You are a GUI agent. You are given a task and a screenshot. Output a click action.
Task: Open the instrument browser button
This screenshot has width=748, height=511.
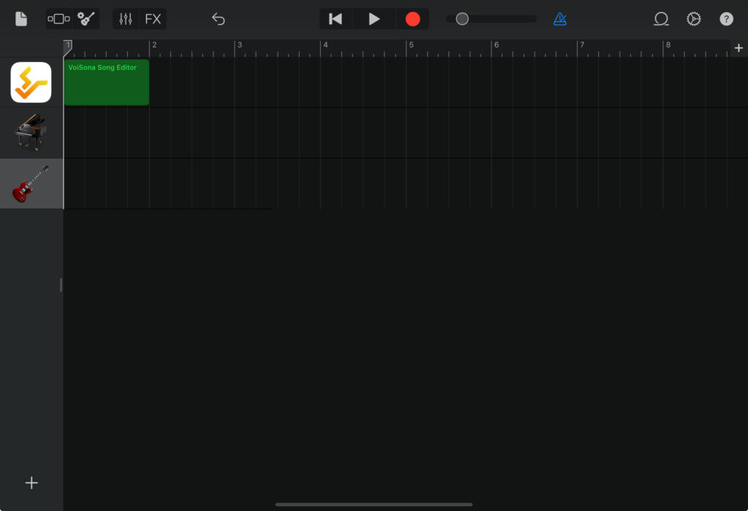pyautogui.click(x=58, y=19)
